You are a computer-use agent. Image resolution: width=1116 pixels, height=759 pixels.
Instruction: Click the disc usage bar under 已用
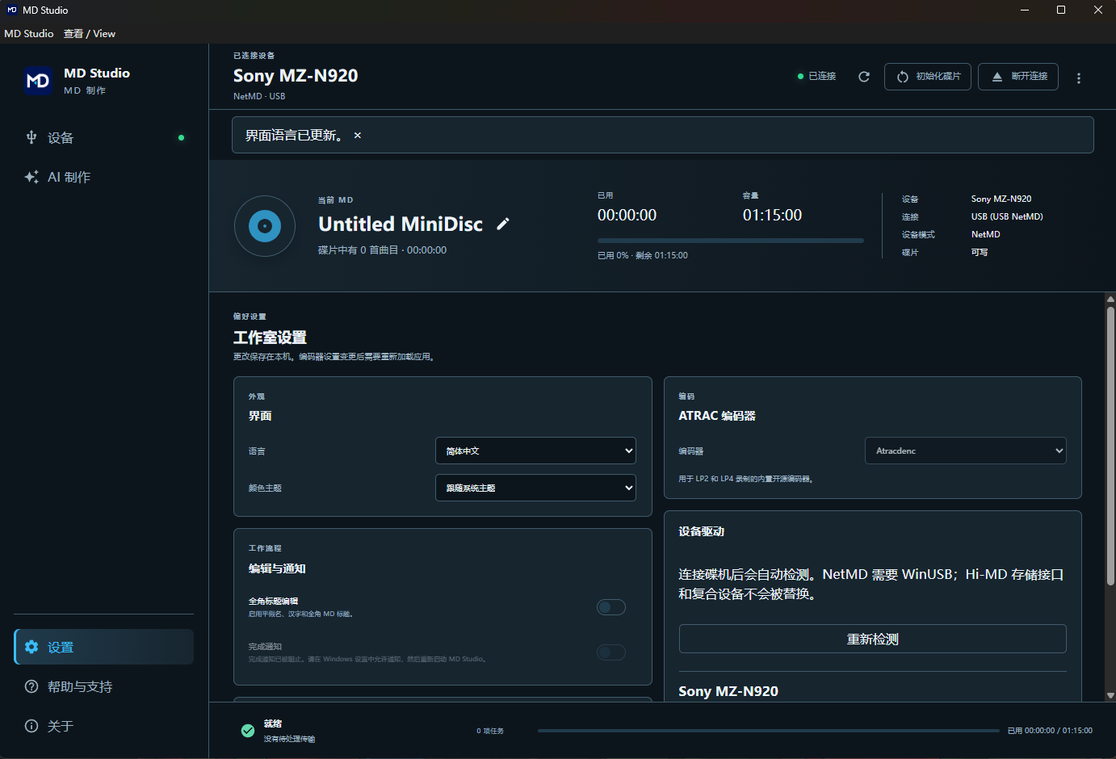[731, 241]
